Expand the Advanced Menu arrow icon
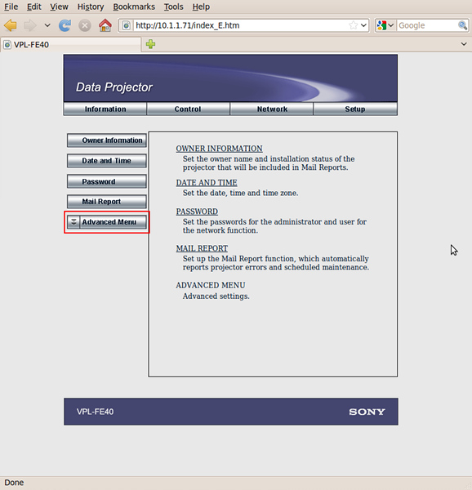Image resolution: width=472 pixels, height=490 pixels. pyautogui.click(x=73, y=222)
